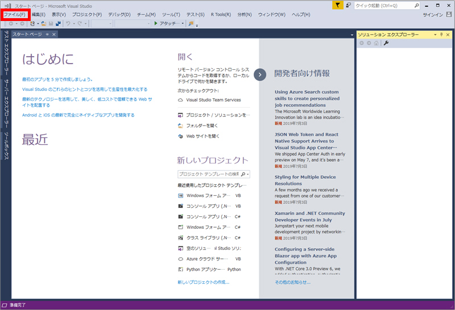Screen dimensions: 455x310
Task: Click the green attach start arrow
Action: click(x=156, y=23)
